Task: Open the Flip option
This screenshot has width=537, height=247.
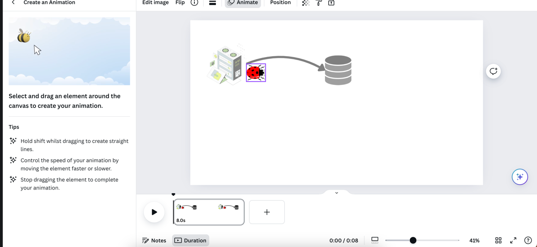Action: (x=180, y=2)
